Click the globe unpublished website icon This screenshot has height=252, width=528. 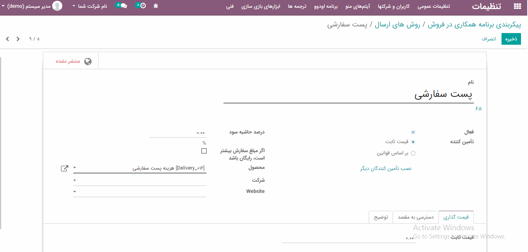point(88,61)
